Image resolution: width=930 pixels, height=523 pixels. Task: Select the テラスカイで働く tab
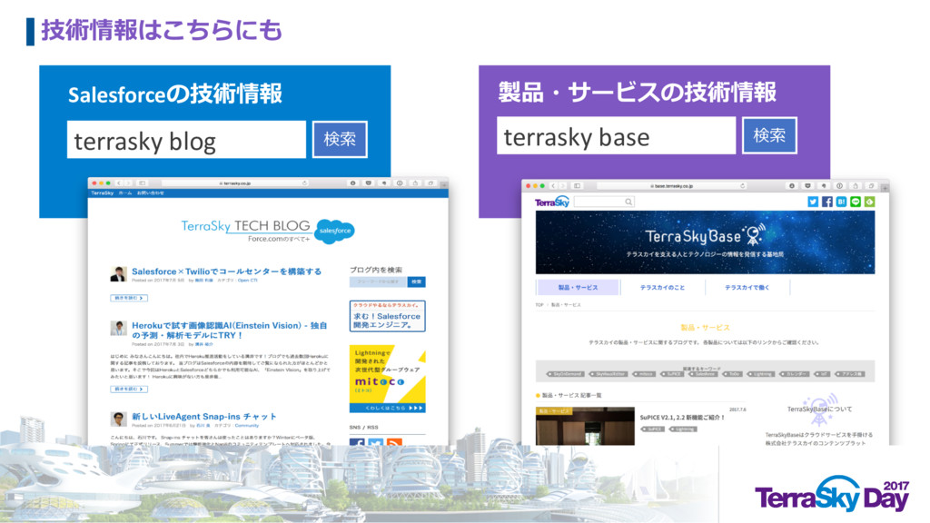coord(747,287)
